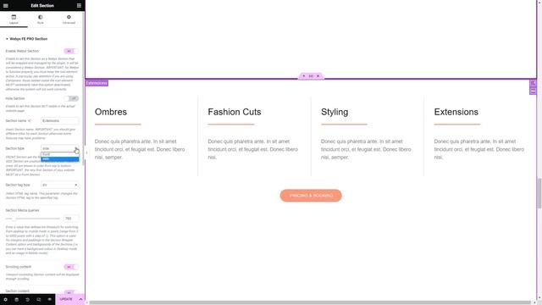Collapse the editor panel handle
Viewport: 542px width, 305px height.
click(86, 152)
